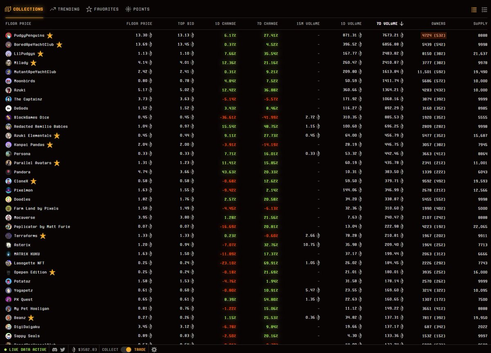Sort by Floor Price numeric column
491x353 pixels.
tap(140, 24)
